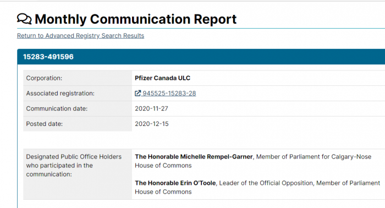Select the posted date 2020-12-15

152,124
